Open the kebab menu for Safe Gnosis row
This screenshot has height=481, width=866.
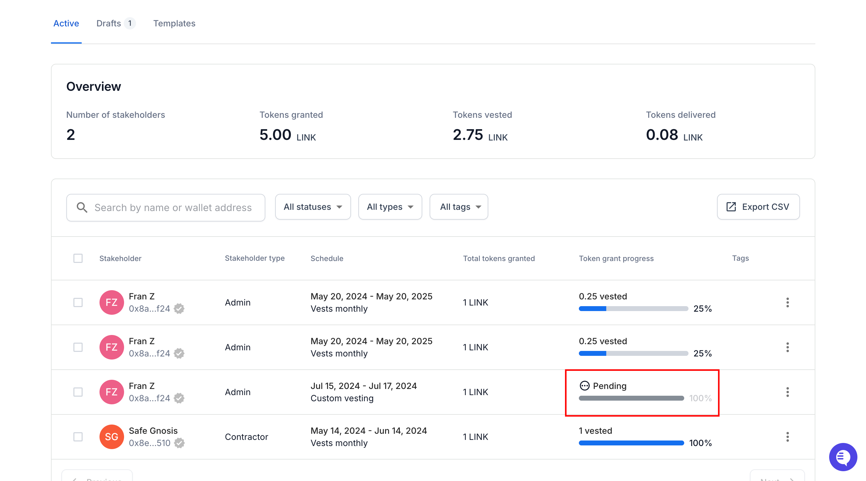(787, 437)
